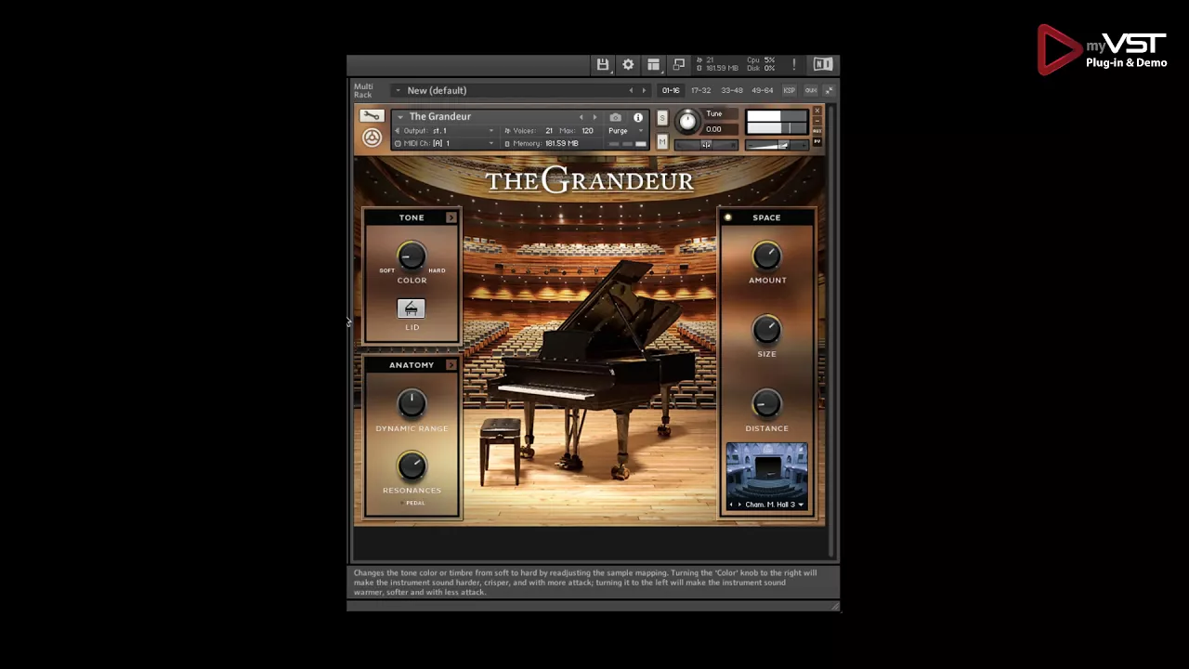Viewport: 1189px width, 669px height.
Task: Select the 33-48 rack page tab
Action: [732, 90]
